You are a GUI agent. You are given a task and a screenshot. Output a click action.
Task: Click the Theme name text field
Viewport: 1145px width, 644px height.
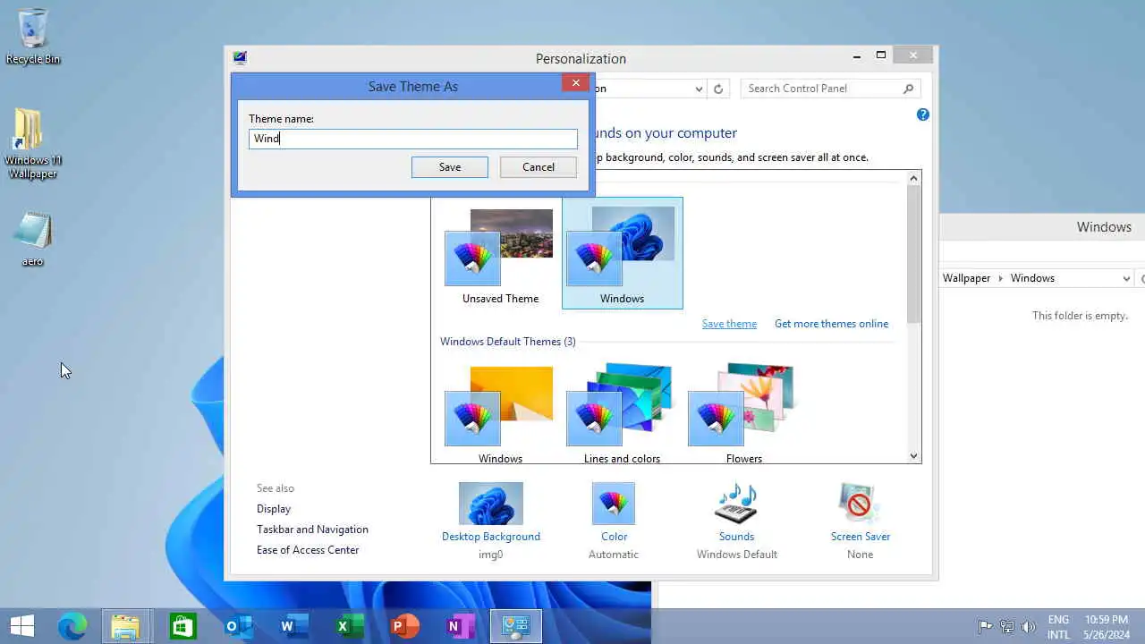[x=413, y=139]
